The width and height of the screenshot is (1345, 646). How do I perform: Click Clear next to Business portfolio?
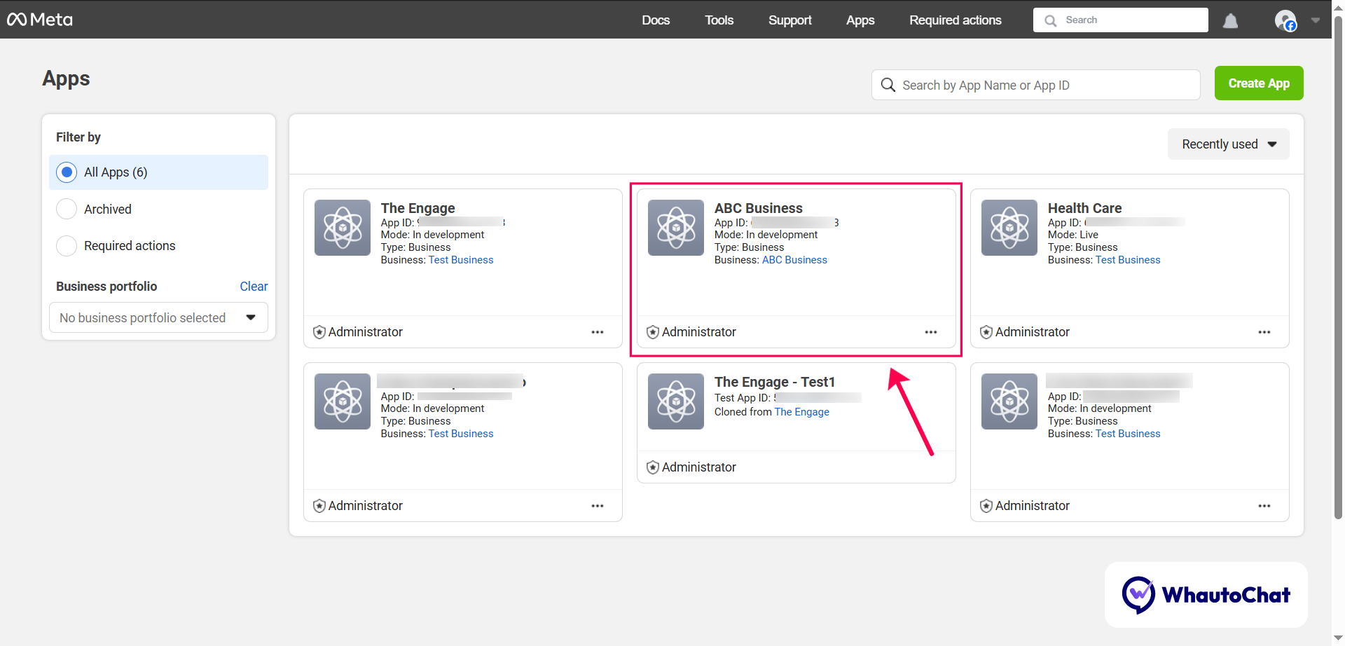[x=254, y=287]
